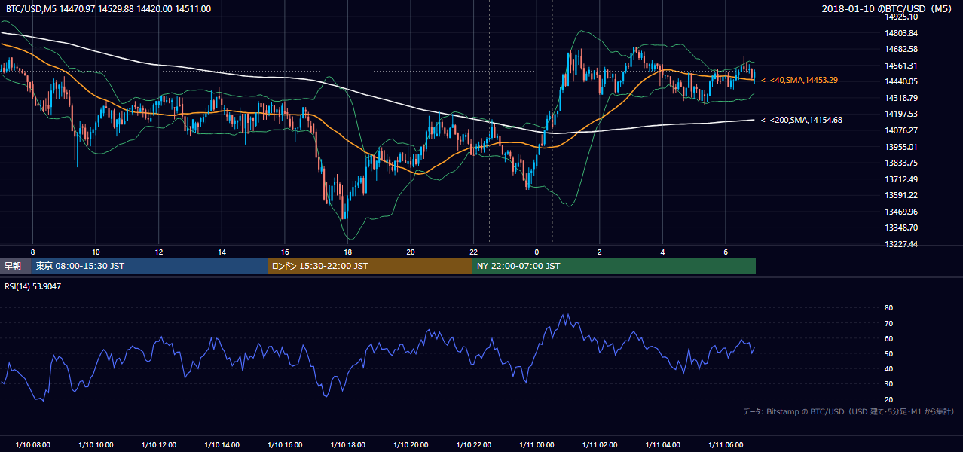The width and height of the screenshot is (963, 452).
Task: Click RSI axis level 60
Action: [x=888, y=338]
